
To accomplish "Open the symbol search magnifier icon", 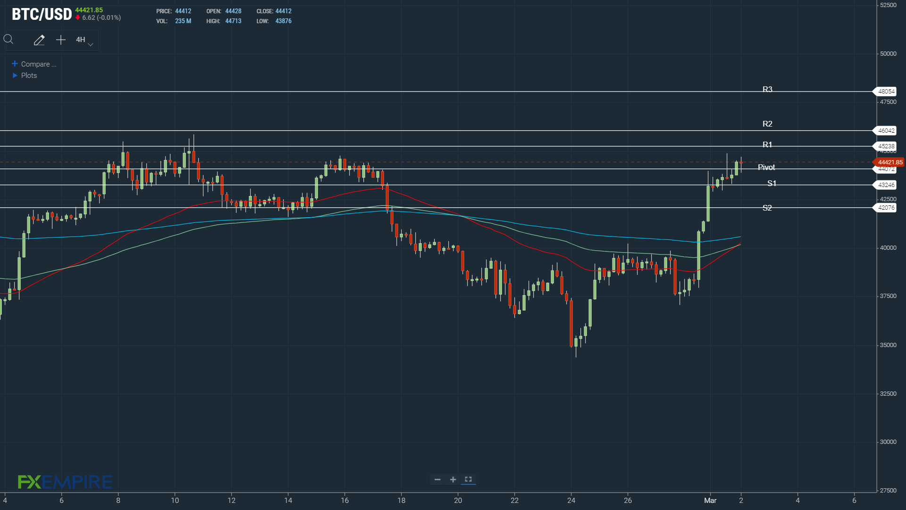I will 8,40.
